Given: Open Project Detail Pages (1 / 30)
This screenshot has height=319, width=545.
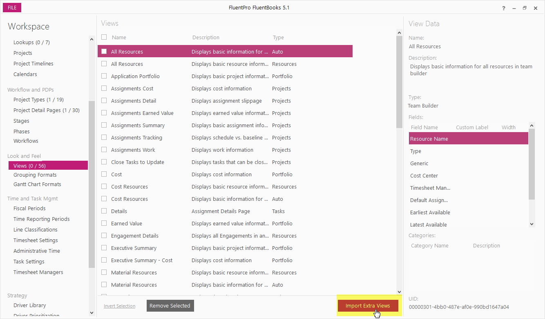Looking at the screenshot, I should click(x=47, y=110).
